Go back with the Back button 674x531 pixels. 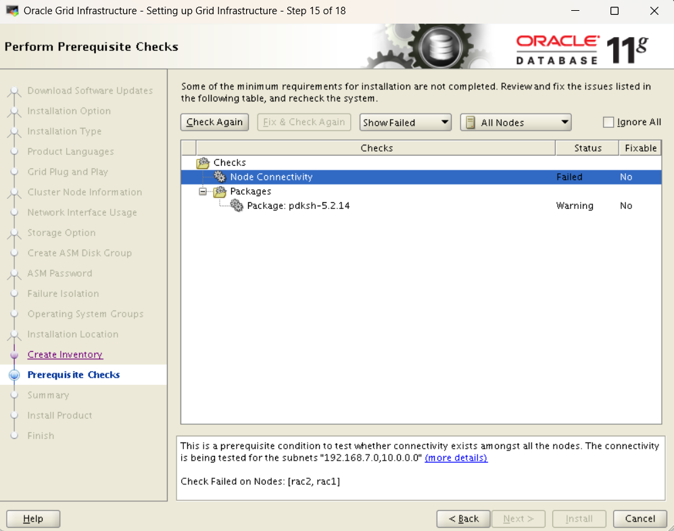tap(463, 519)
